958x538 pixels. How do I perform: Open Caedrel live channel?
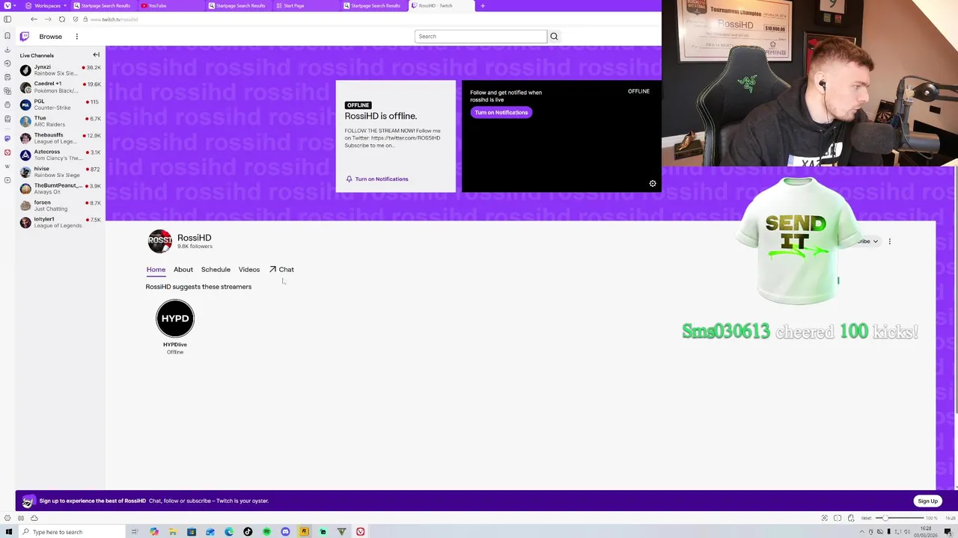point(61,87)
